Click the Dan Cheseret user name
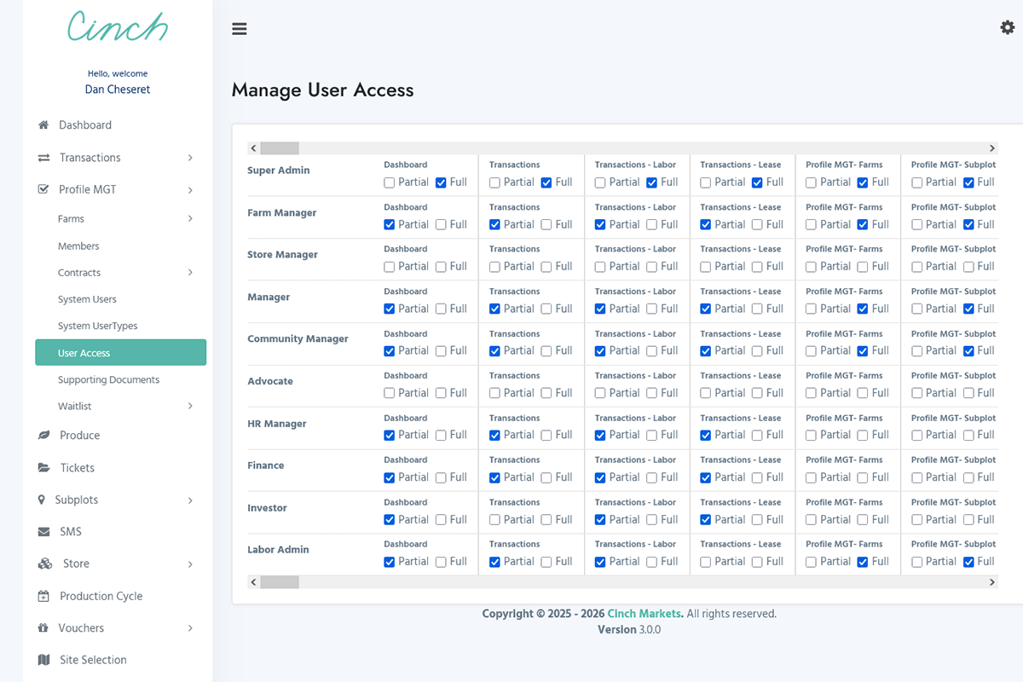This screenshot has height=682, width=1023. click(117, 89)
